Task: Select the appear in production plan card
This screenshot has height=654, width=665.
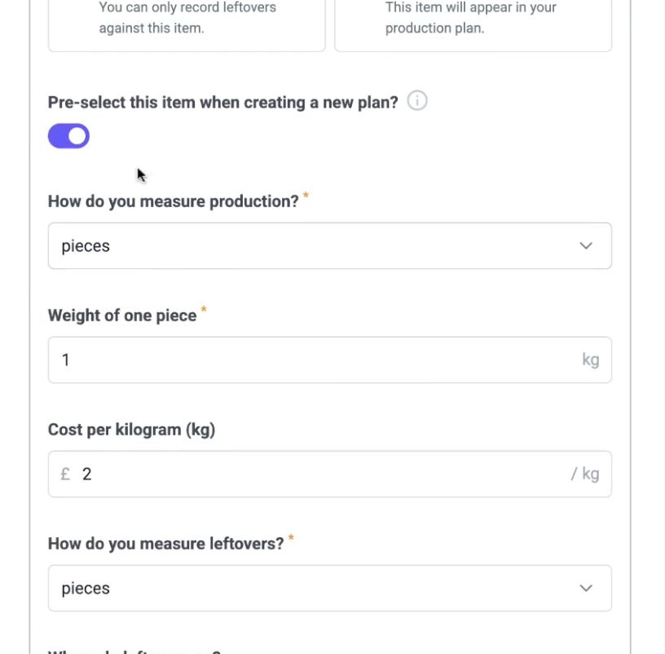Action: (x=473, y=25)
